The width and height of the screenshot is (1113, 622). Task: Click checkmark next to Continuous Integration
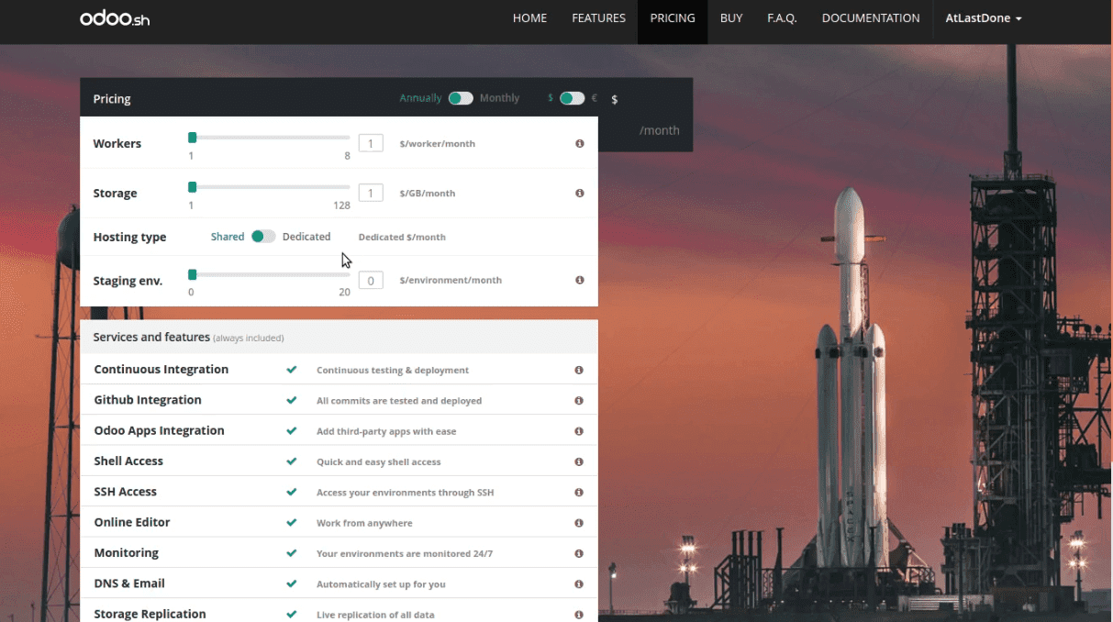click(x=292, y=370)
